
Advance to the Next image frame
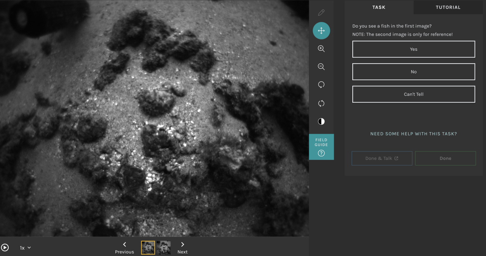[x=183, y=248]
